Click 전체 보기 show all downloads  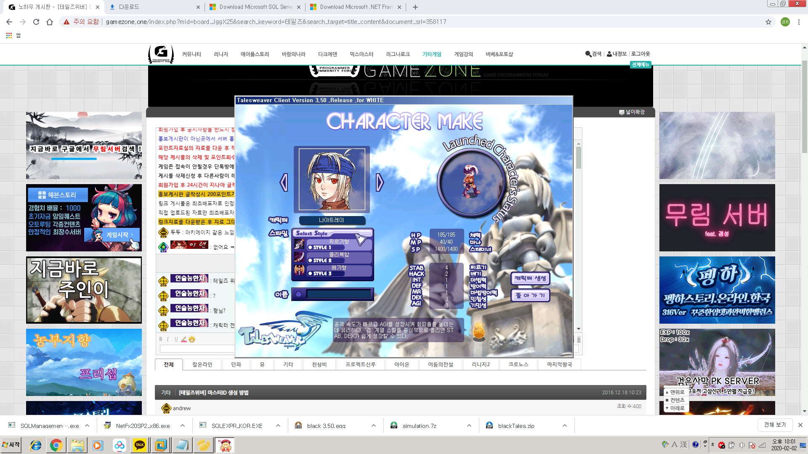pos(775,425)
